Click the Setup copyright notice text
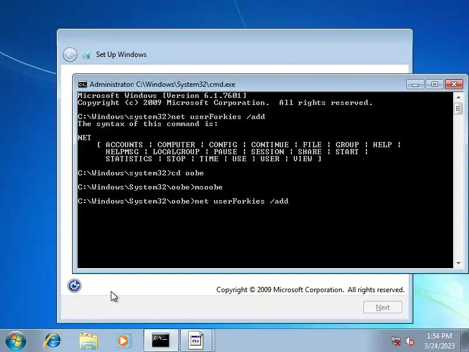 coord(310,290)
